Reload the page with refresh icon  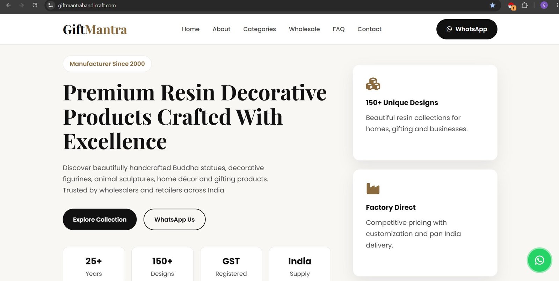click(x=35, y=5)
